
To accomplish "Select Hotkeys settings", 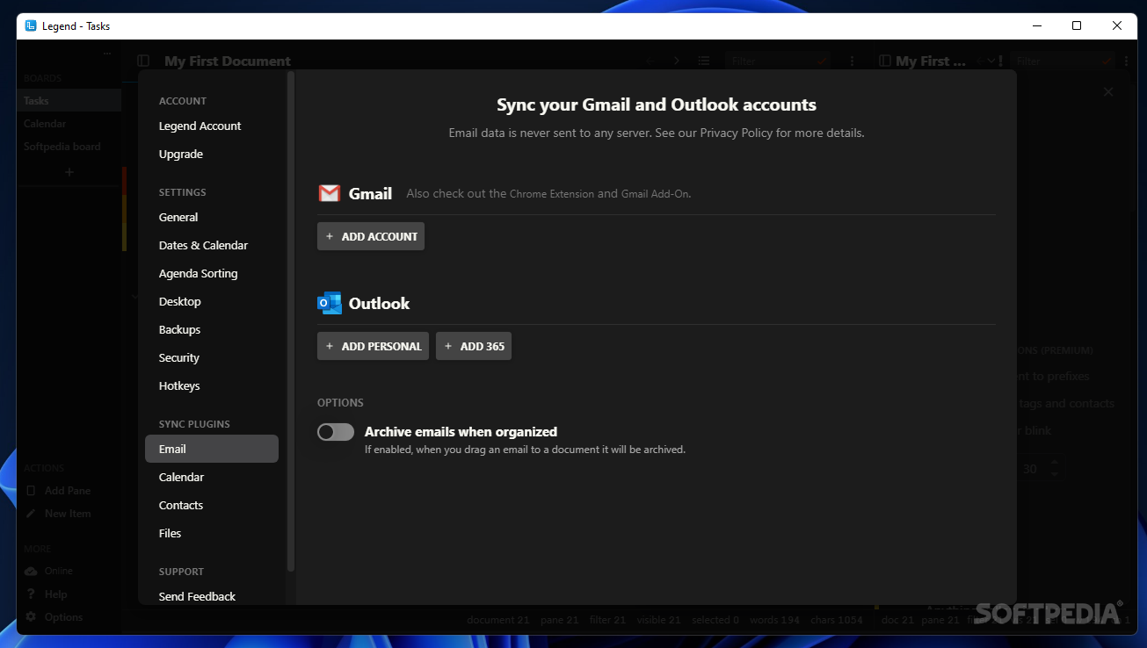I will pos(179,385).
